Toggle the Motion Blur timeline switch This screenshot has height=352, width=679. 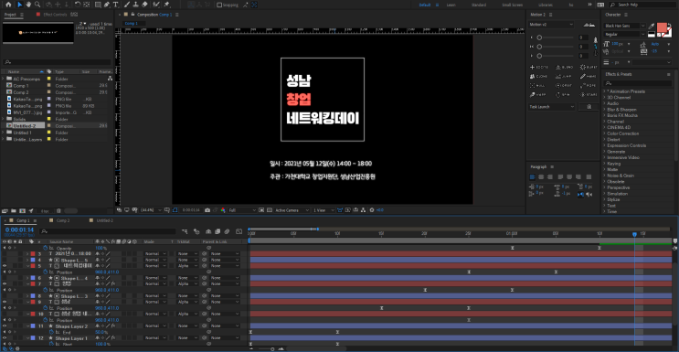pyautogui.click(x=227, y=231)
